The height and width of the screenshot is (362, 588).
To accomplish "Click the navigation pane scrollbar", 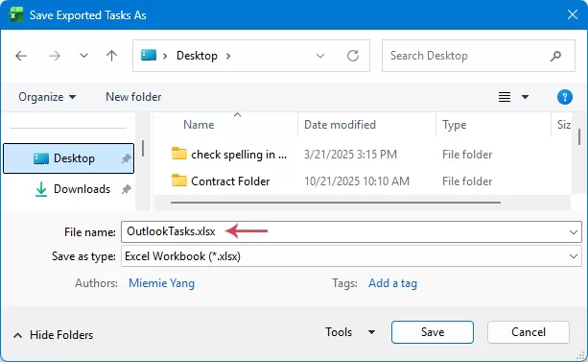I will 143,148.
